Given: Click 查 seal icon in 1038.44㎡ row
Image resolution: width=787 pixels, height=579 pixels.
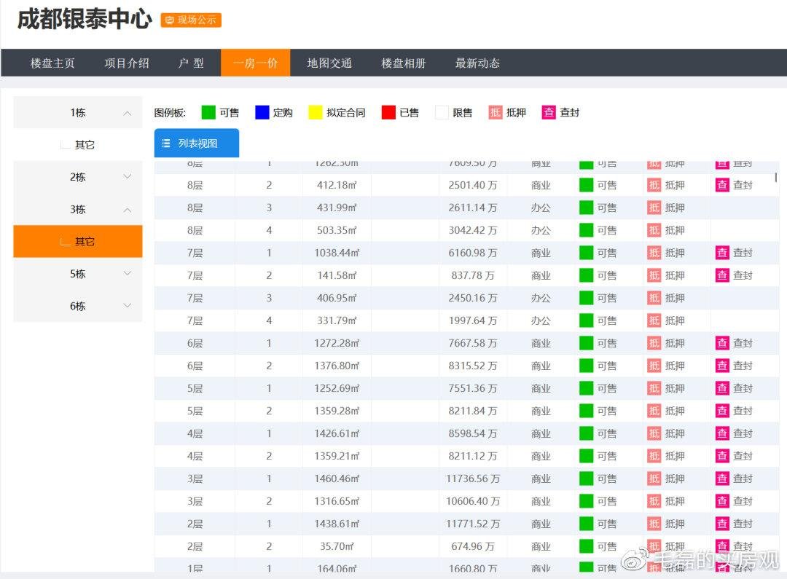Looking at the screenshot, I should click(x=722, y=253).
